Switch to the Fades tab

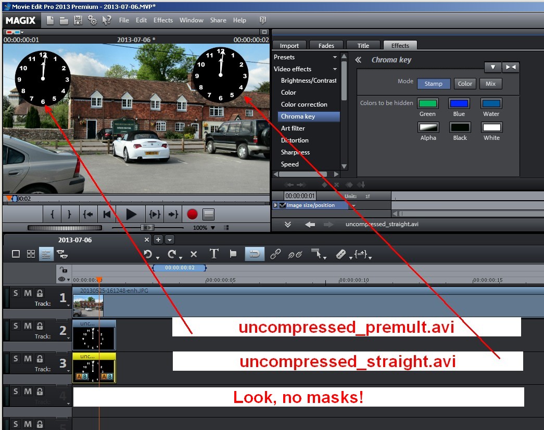pyautogui.click(x=326, y=46)
